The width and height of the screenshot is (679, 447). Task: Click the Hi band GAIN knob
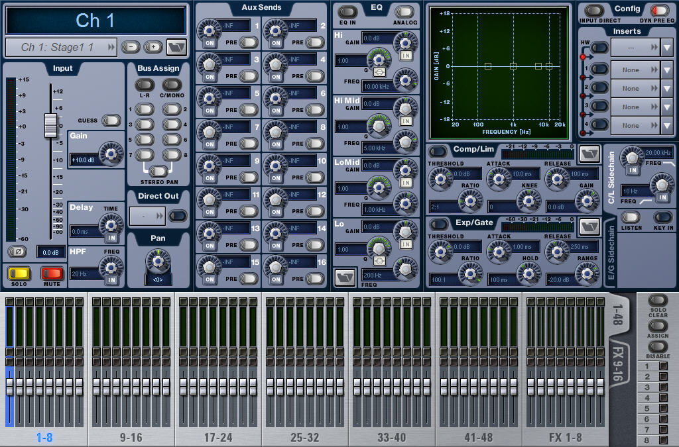[405, 42]
